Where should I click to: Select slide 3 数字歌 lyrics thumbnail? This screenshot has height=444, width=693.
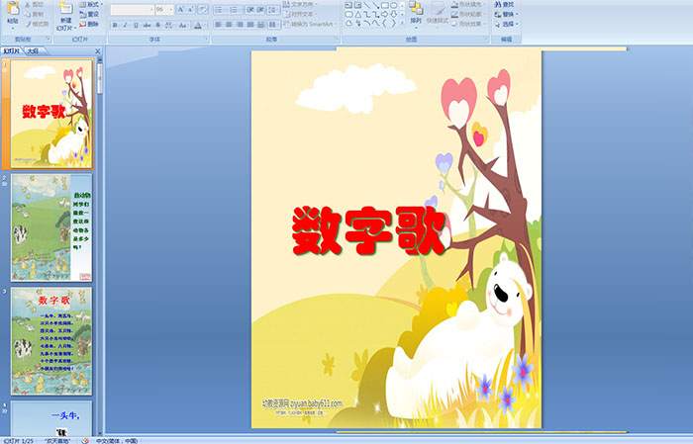pyautogui.click(x=51, y=341)
